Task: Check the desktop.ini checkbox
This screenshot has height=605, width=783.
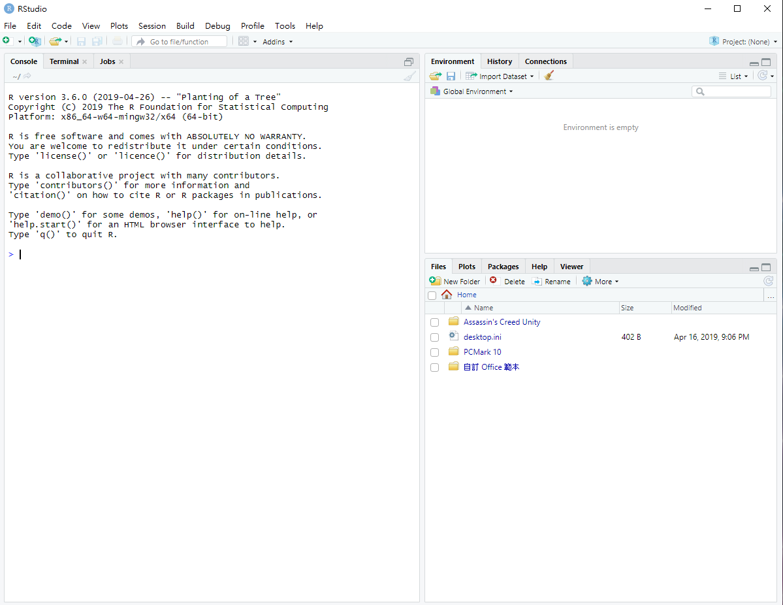Action: pos(434,337)
